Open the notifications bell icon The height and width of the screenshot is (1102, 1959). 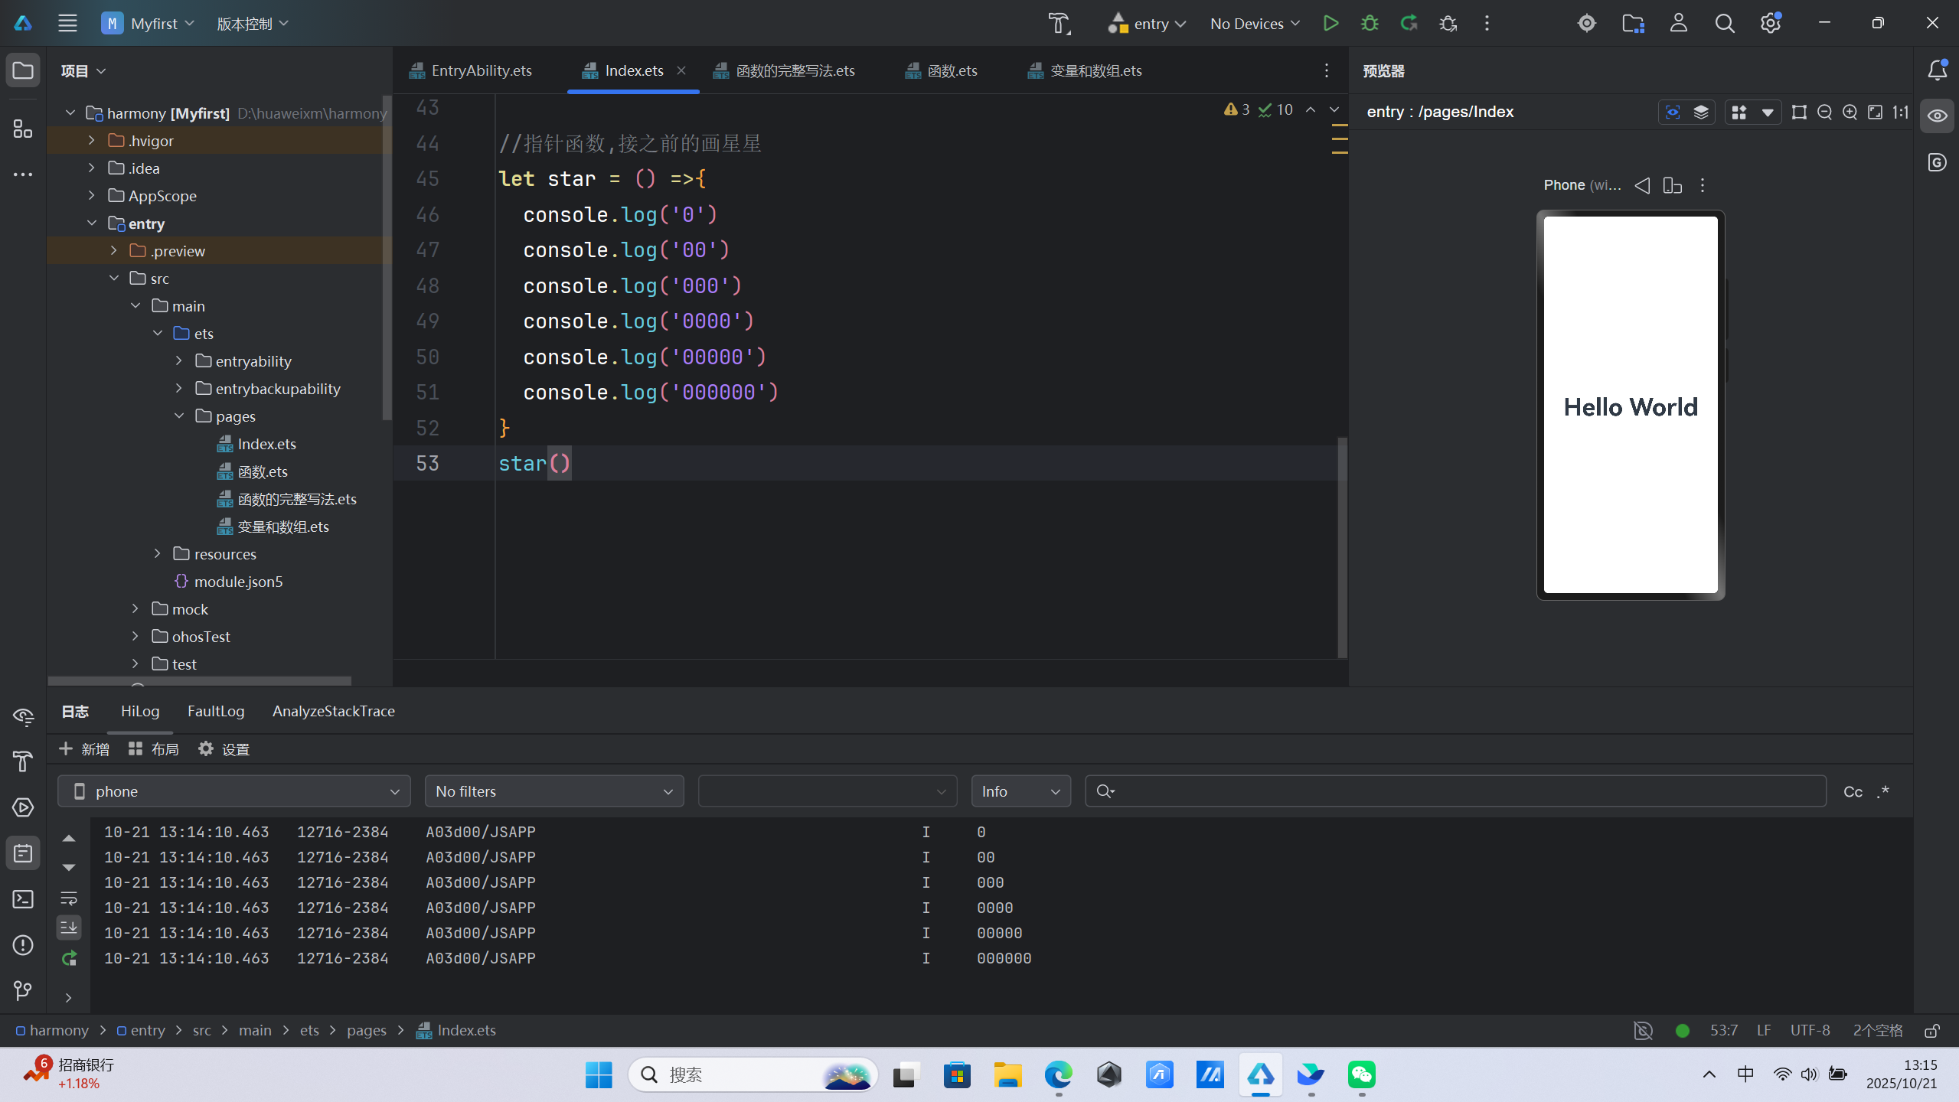click(1937, 70)
